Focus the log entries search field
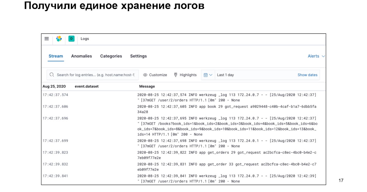The width and height of the screenshot is (367, 192). pos(93,75)
